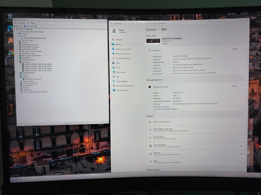Open Microsoft-serviceaftale link
This screenshot has height=195, width=261.
coord(161,107)
